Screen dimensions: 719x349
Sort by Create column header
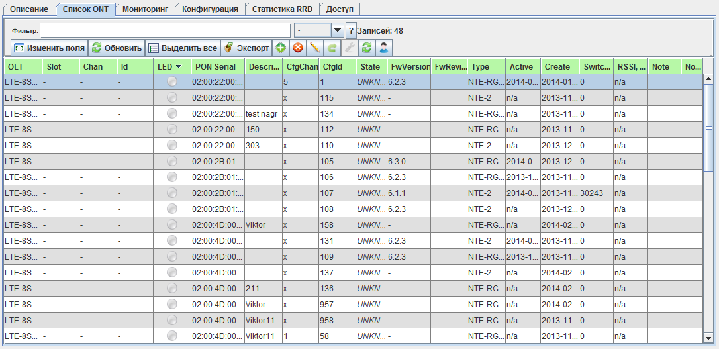coord(560,66)
